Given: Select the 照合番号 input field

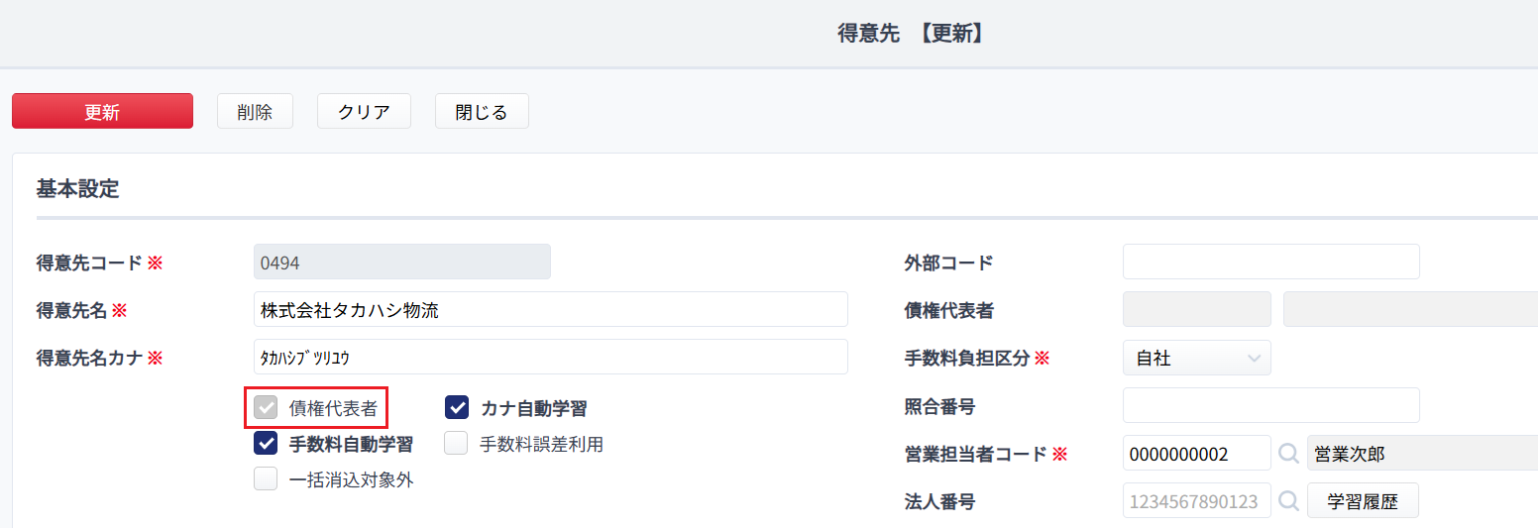Looking at the screenshot, I should pyautogui.click(x=1271, y=406).
